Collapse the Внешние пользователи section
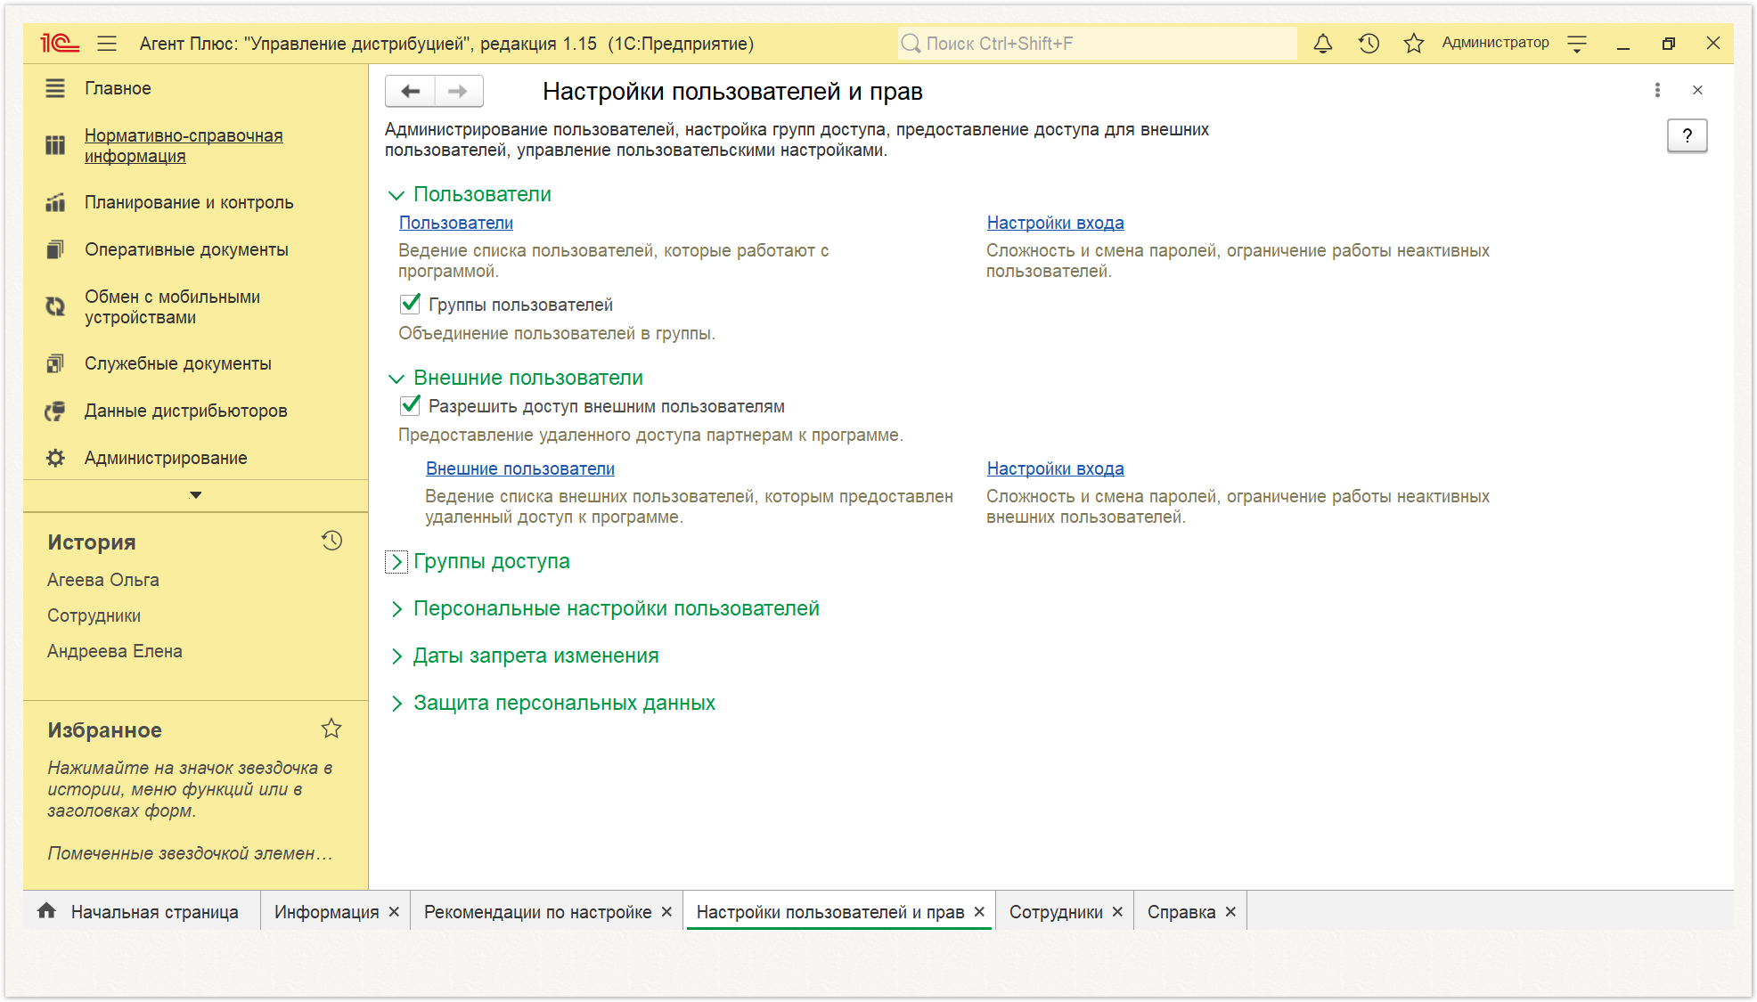The width and height of the screenshot is (1757, 1002). pos(396,379)
